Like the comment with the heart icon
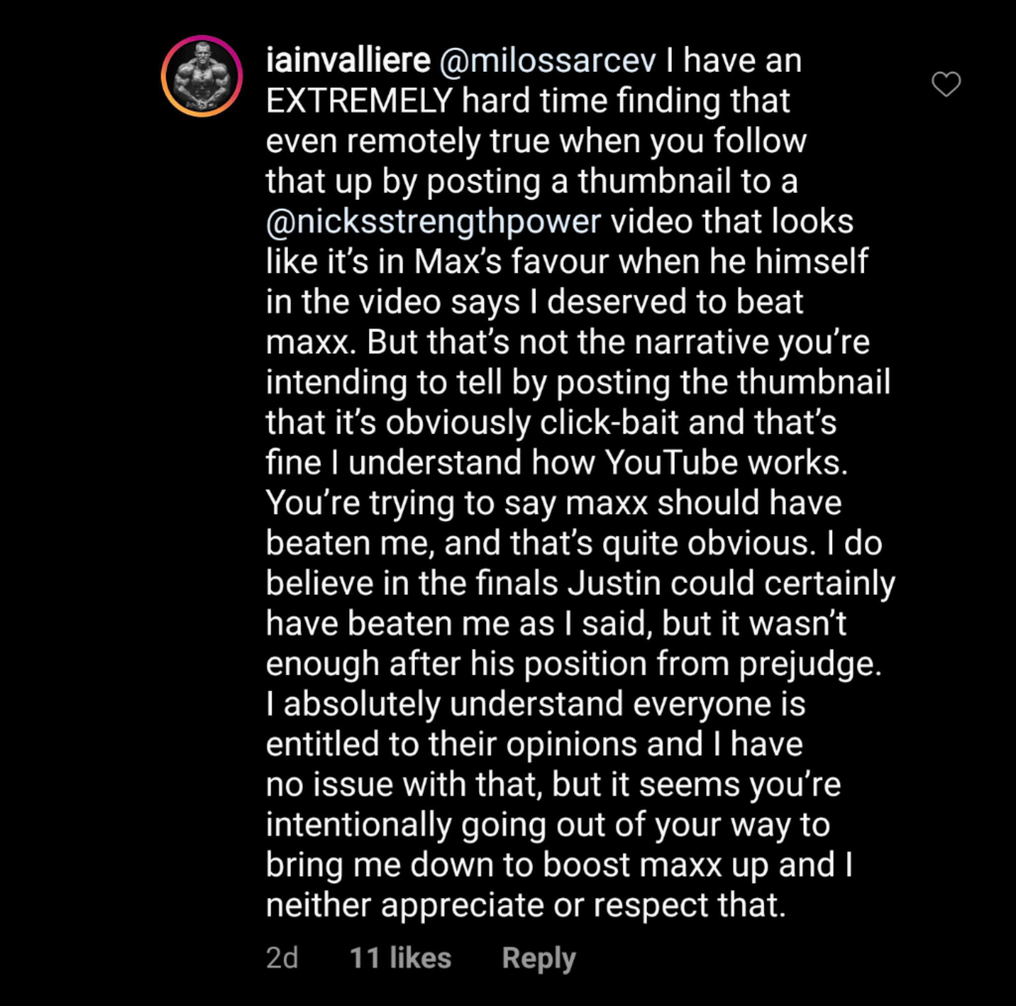This screenshot has height=1006, width=1016. tap(946, 84)
